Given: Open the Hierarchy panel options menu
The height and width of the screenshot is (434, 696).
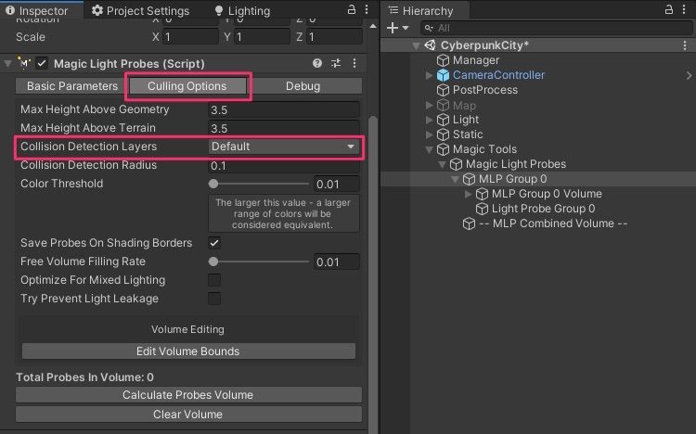Looking at the screenshot, I should click(x=684, y=9).
